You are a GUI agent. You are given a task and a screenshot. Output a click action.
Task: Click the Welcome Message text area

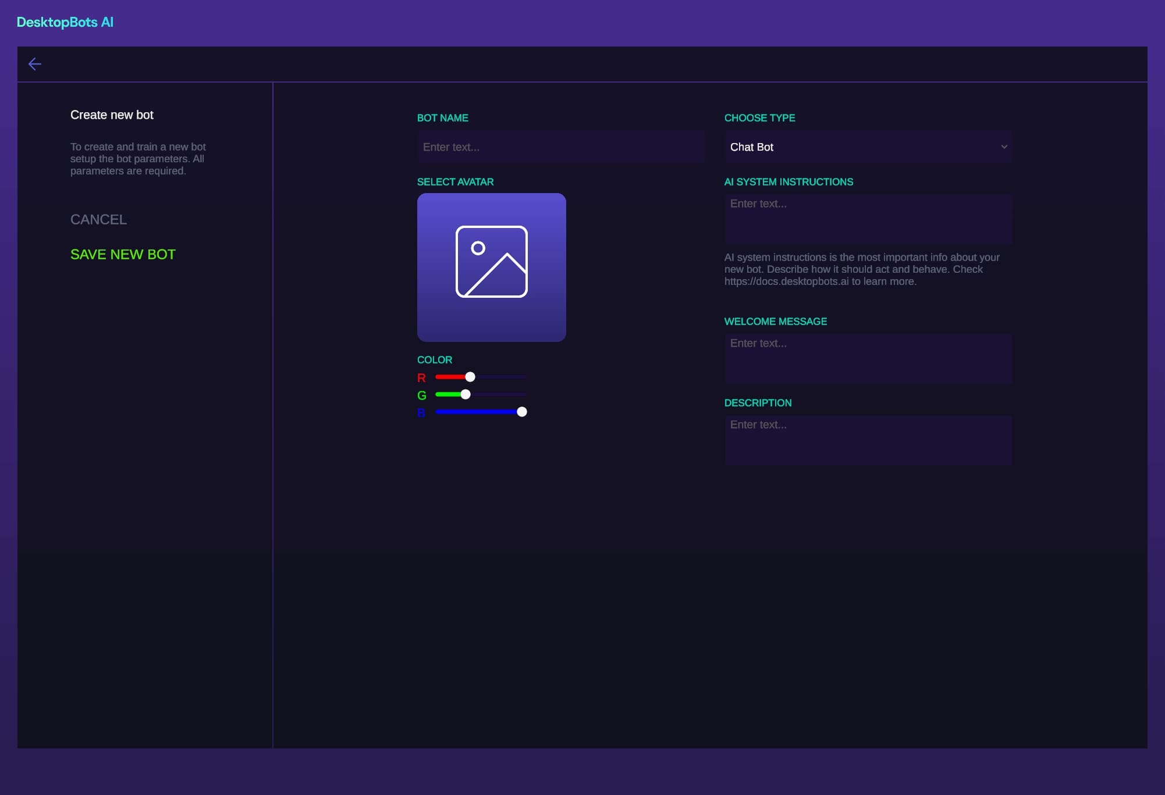click(868, 359)
